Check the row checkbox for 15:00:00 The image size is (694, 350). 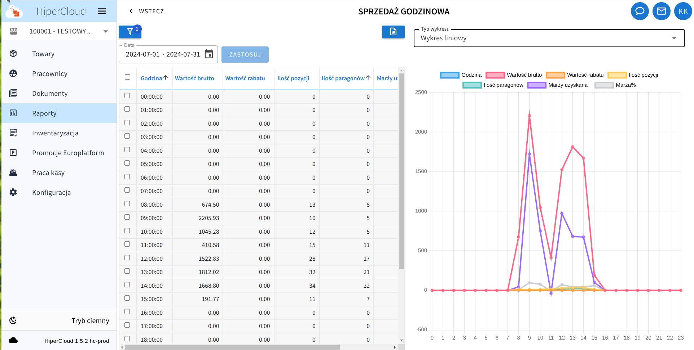click(127, 298)
